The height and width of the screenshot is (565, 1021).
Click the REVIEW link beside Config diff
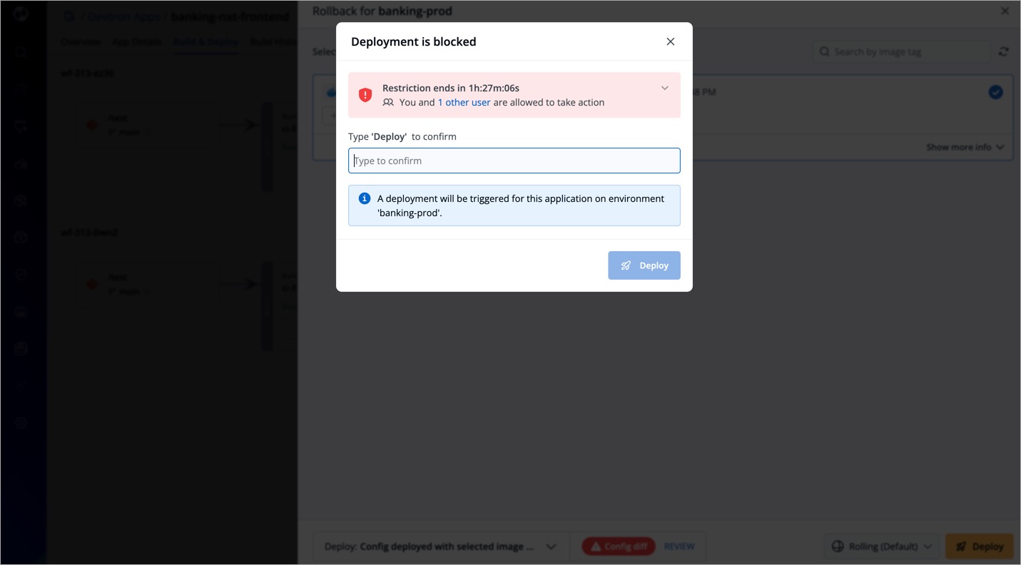679,546
